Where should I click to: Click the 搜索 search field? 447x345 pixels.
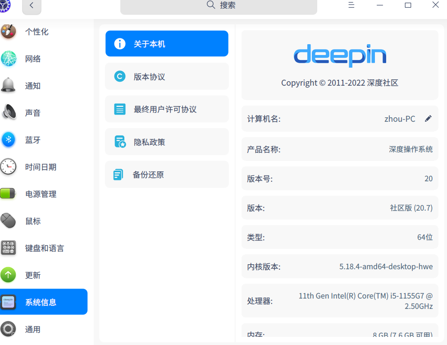(218, 6)
